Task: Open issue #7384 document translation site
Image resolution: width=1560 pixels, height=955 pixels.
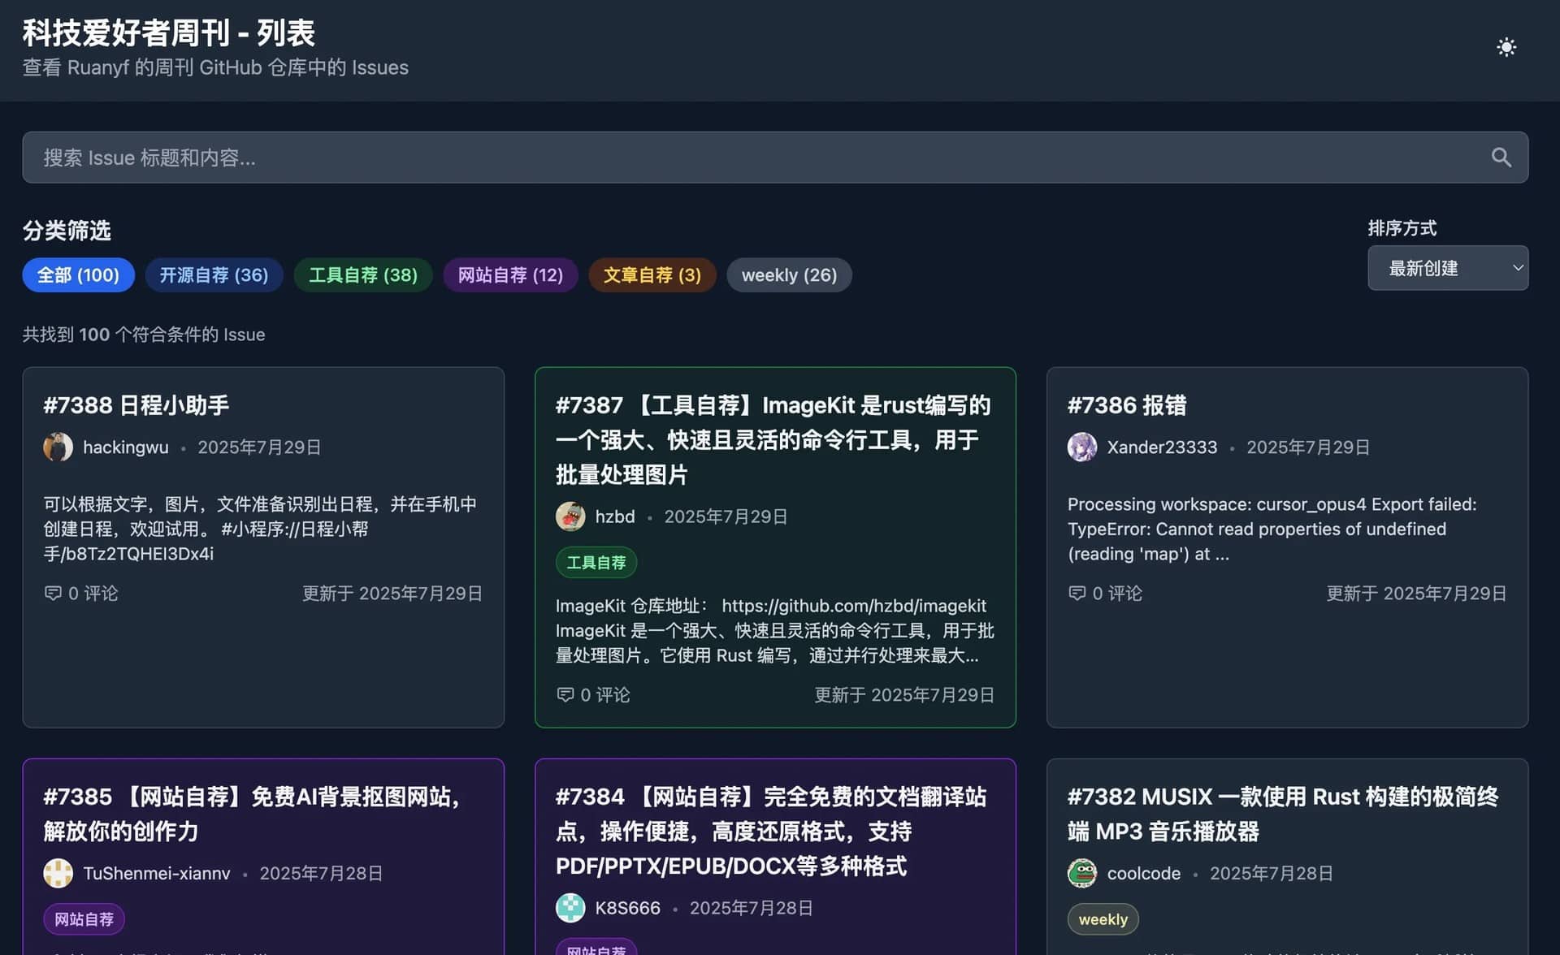Action: pos(772,831)
